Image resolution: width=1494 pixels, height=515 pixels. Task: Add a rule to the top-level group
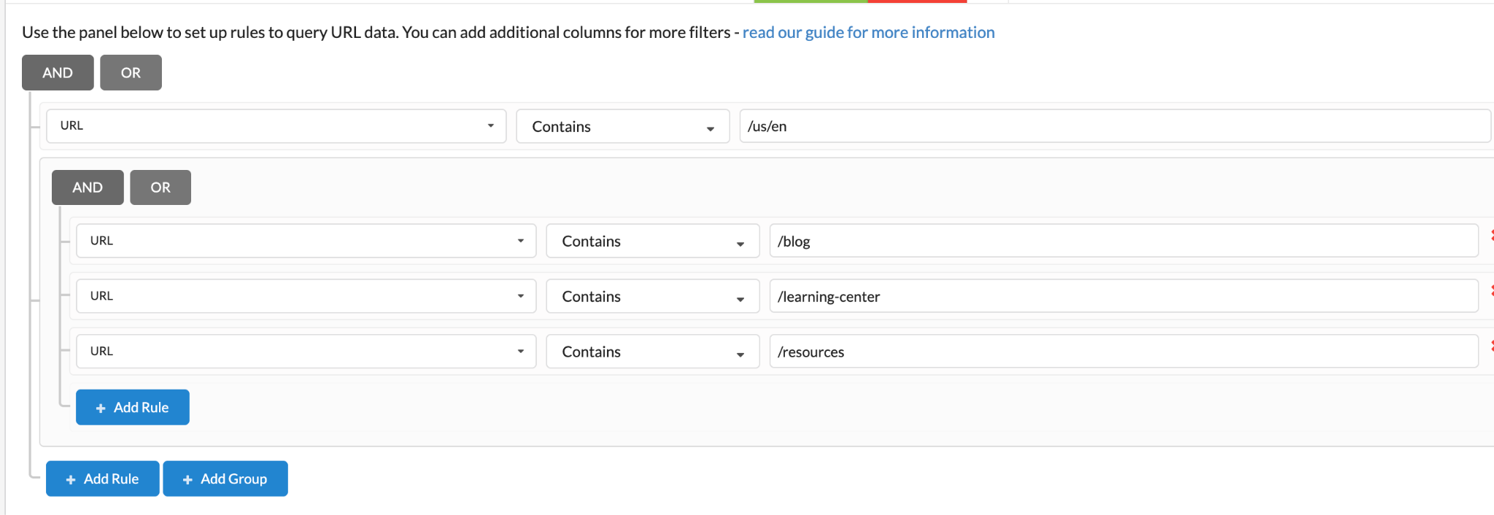click(103, 479)
